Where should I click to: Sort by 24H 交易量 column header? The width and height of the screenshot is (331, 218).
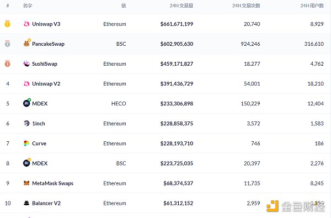coord(181,6)
